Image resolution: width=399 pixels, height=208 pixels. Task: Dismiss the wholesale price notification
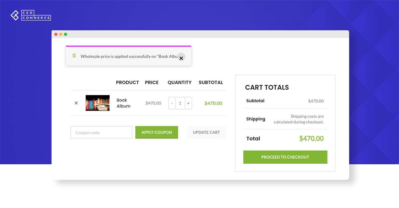[181, 57]
